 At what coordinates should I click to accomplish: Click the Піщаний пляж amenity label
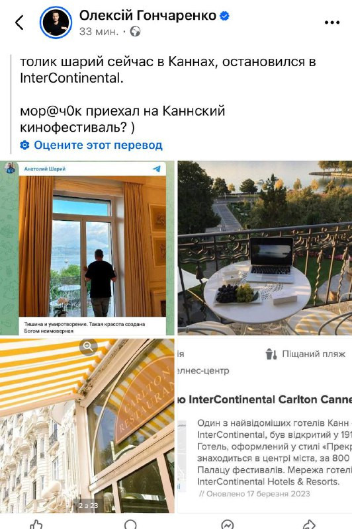314,354
